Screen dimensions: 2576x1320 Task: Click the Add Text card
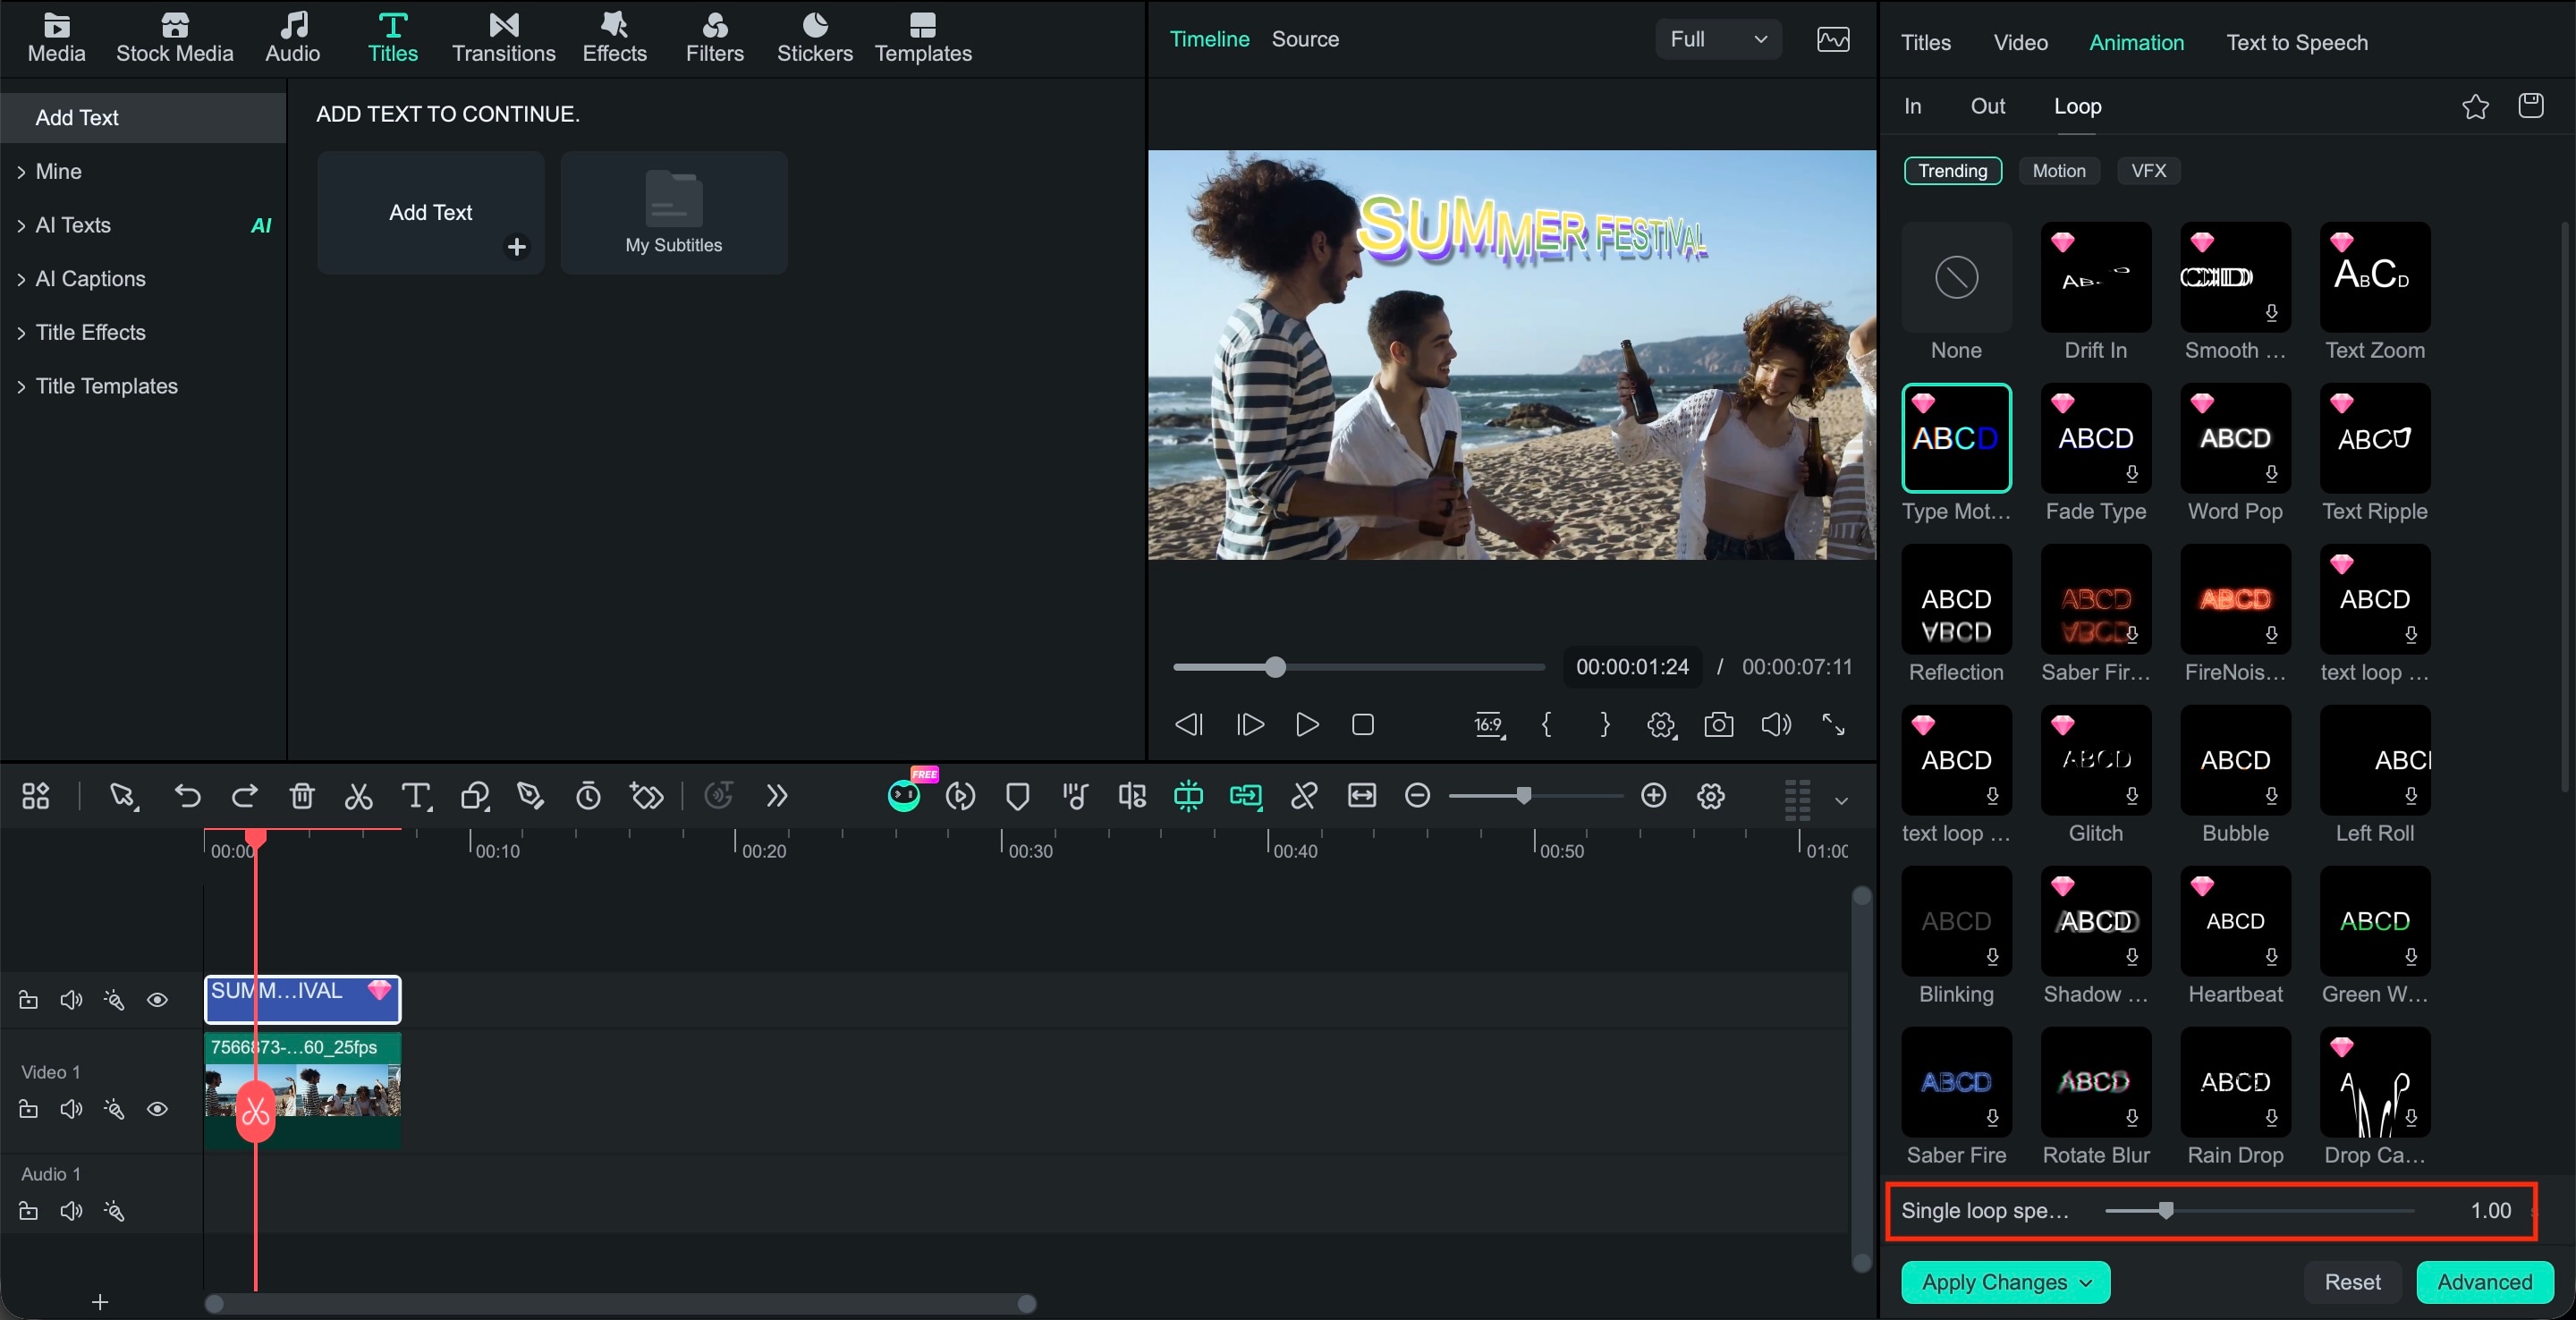[x=430, y=212]
